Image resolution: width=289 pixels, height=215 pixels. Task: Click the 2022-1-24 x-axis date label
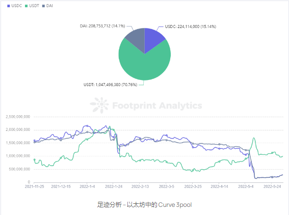pyautogui.click(x=114, y=186)
